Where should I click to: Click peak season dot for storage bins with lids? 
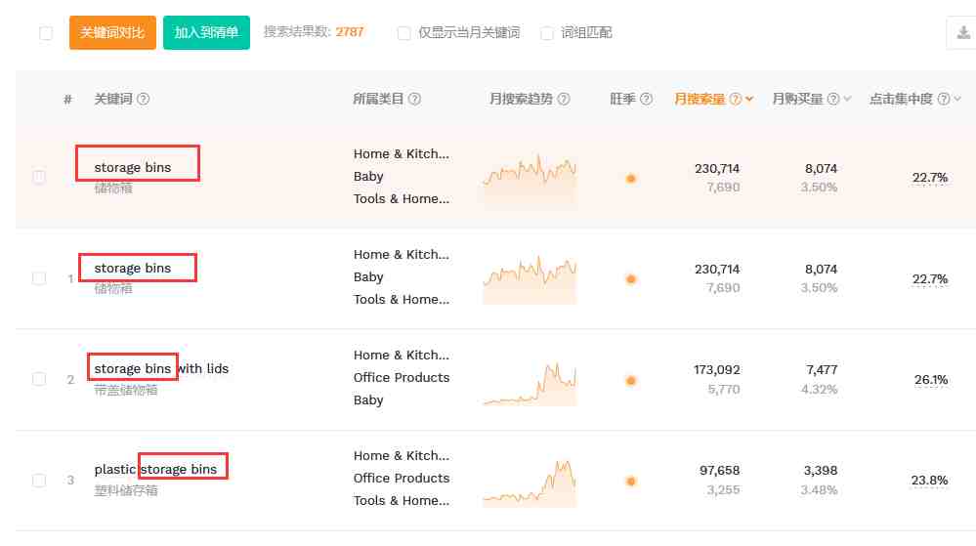pos(631,380)
